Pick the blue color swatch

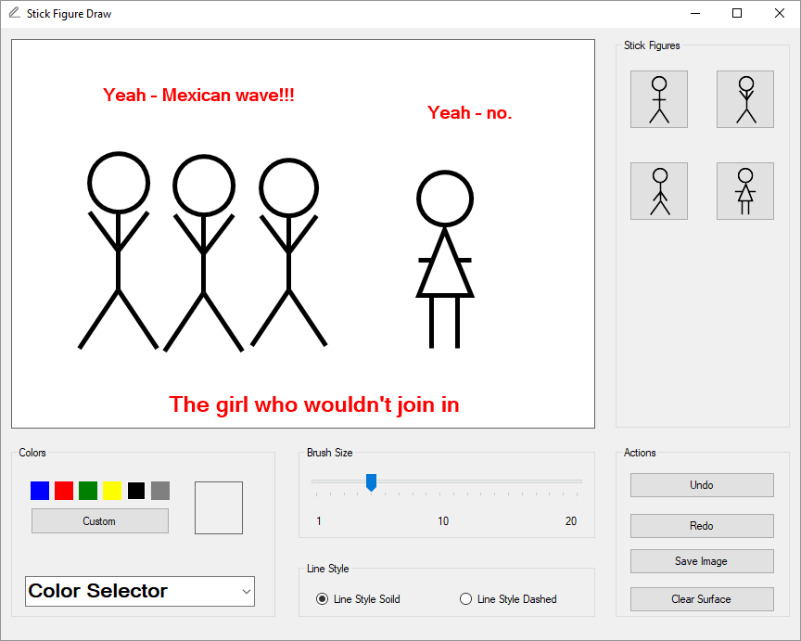tap(40, 491)
